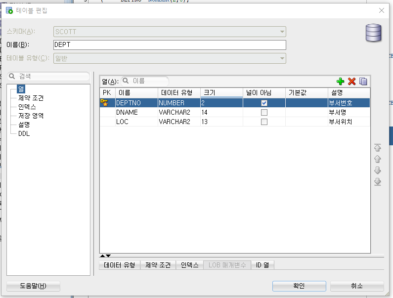This screenshot has width=393, height=298.
Task: Move column to bottom arrow
Action: pos(378,182)
